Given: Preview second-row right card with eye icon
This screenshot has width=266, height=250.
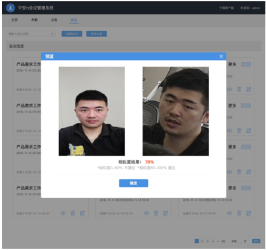Looking at the screenshot, I should click(230, 130).
